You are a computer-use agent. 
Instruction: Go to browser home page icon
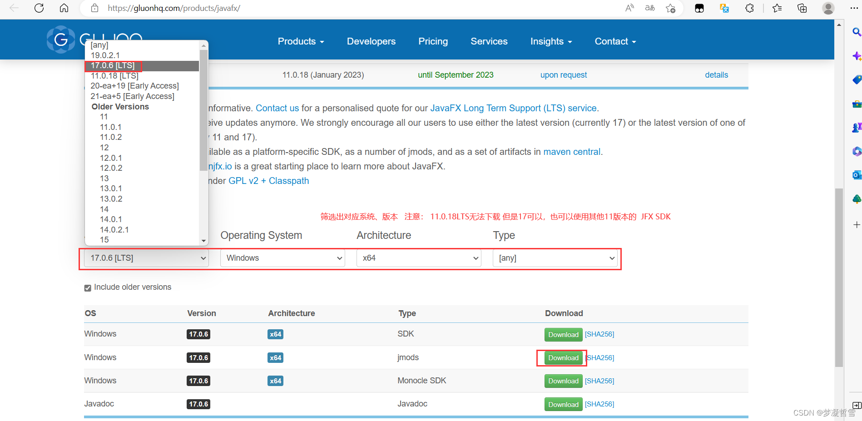64,8
